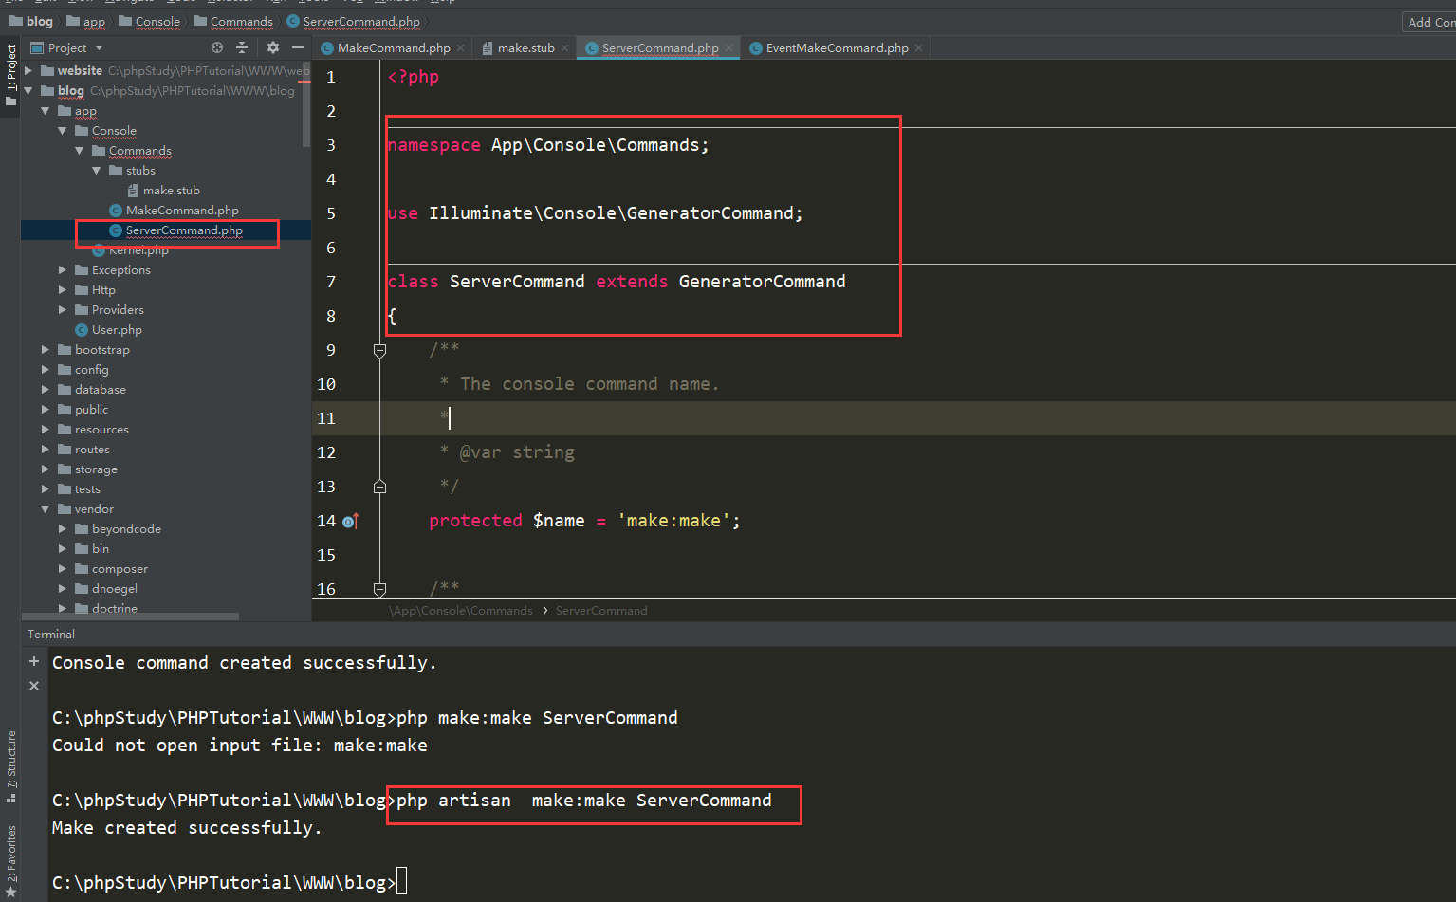
Task: Collapse the vendor folder arrow
Action: (x=46, y=508)
